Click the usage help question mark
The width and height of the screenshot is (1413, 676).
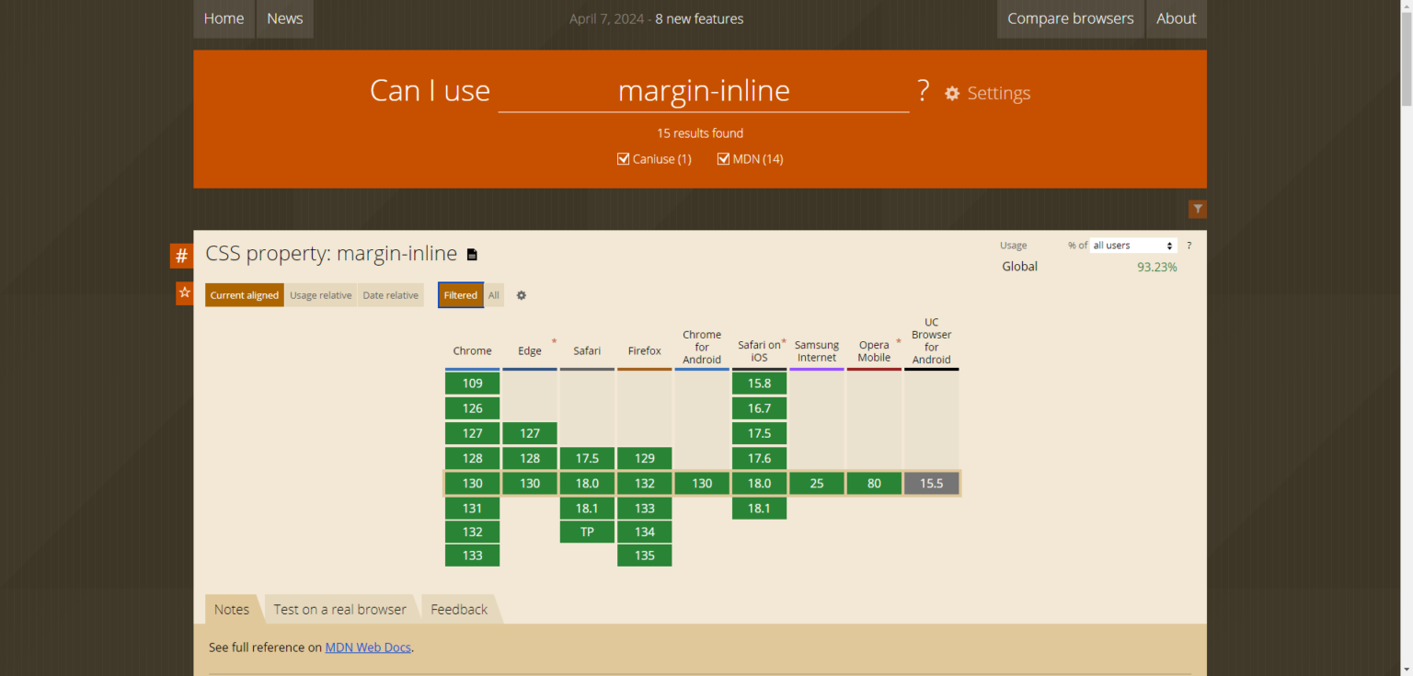tap(1189, 246)
